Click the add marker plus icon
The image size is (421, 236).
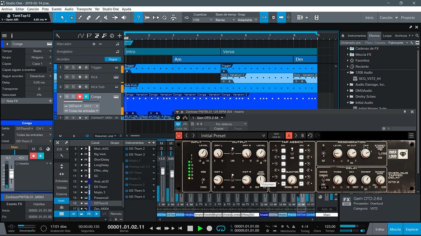click(x=94, y=44)
